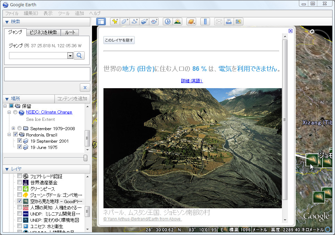
Task: Add a placemark with the pushpin icon
Action: click(x=115, y=22)
